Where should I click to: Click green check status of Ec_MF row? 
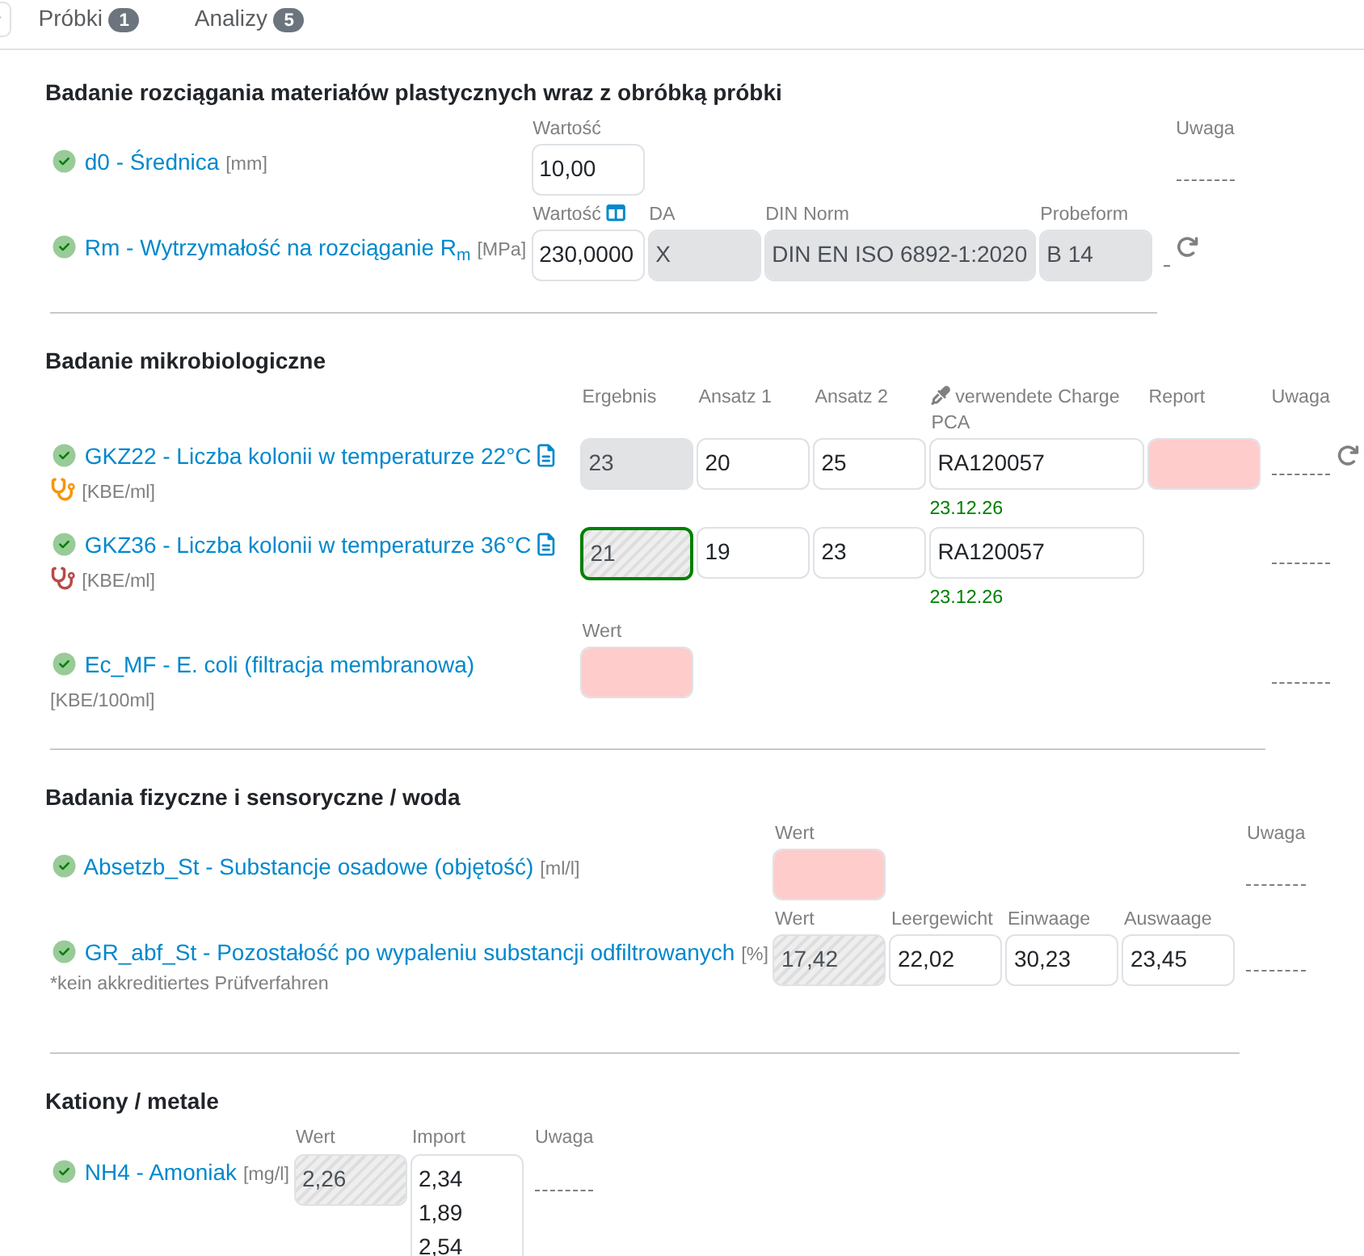coord(65,664)
